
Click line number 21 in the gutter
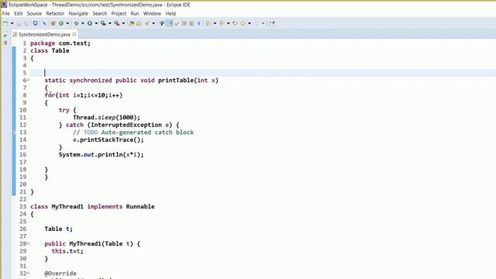pos(22,191)
